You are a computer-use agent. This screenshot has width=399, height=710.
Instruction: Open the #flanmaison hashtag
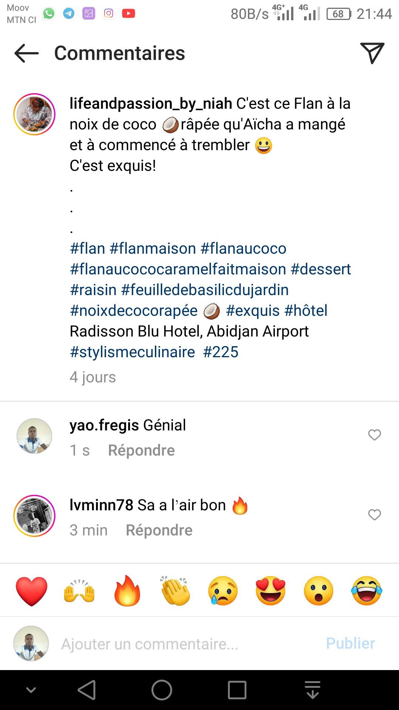point(153,248)
